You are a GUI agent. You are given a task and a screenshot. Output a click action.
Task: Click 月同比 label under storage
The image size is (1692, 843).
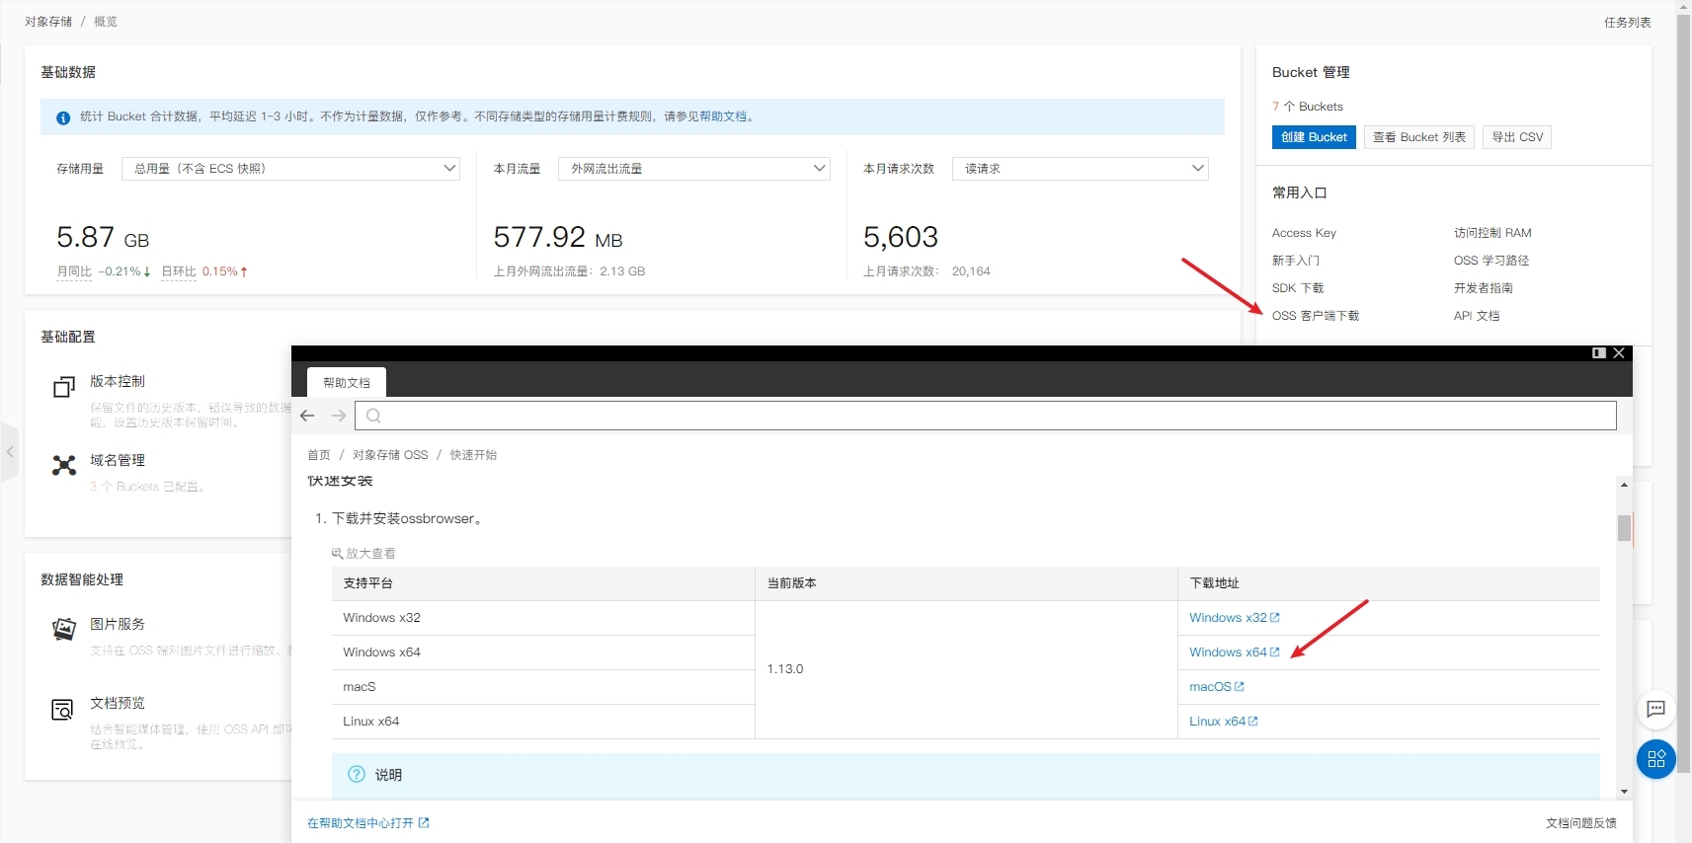[x=74, y=271]
